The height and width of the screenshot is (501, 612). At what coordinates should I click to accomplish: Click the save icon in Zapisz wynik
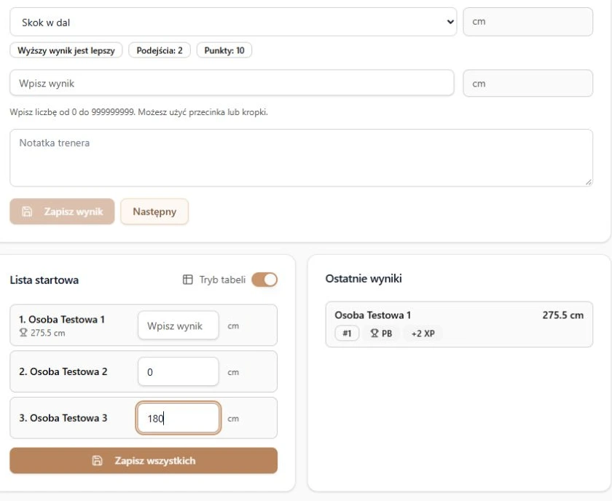[x=27, y=211]
